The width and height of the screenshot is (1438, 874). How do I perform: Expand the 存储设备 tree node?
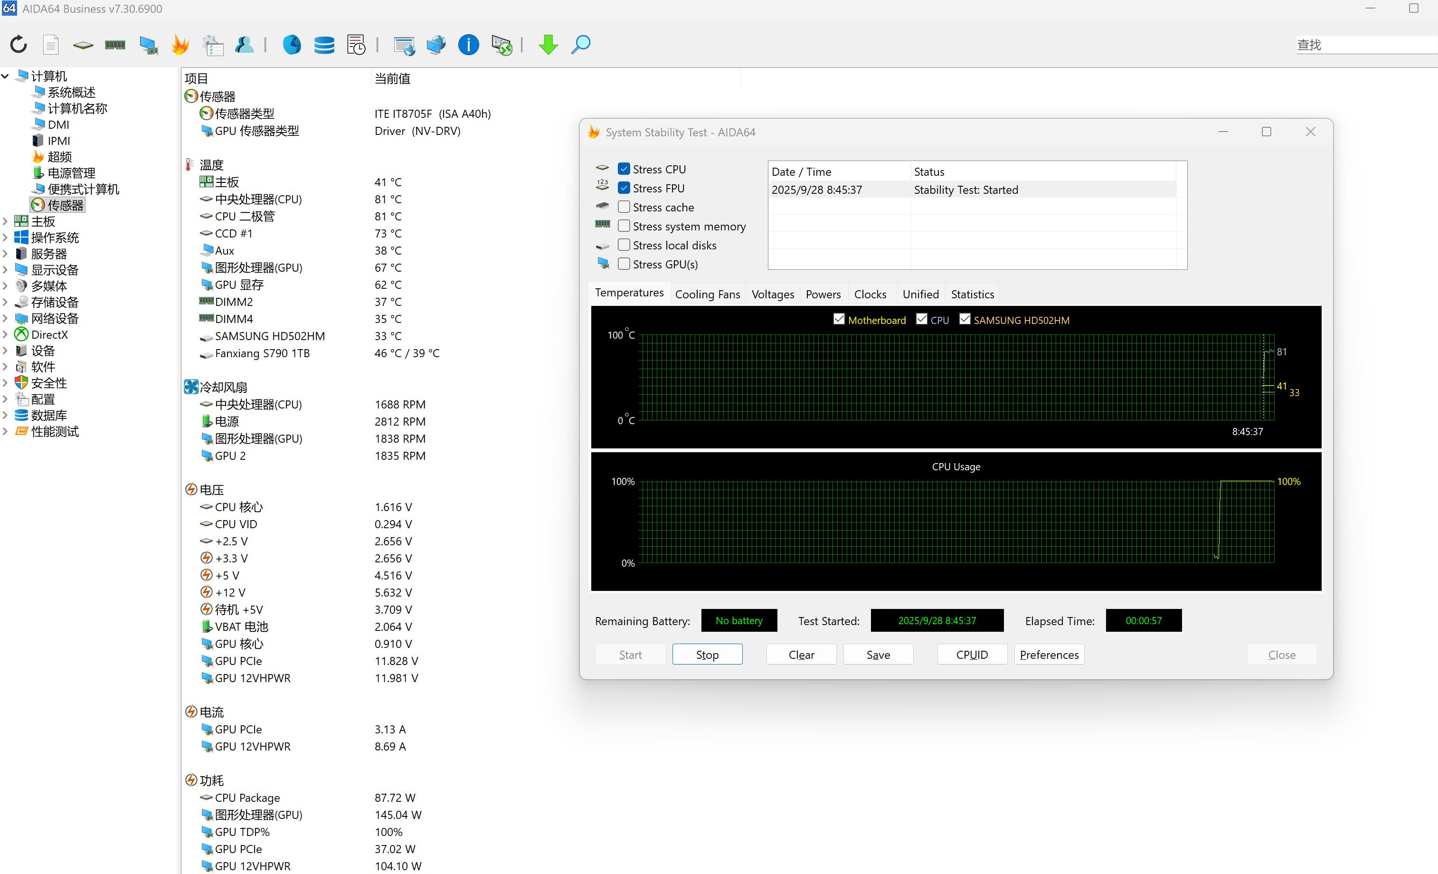point(5,302)
